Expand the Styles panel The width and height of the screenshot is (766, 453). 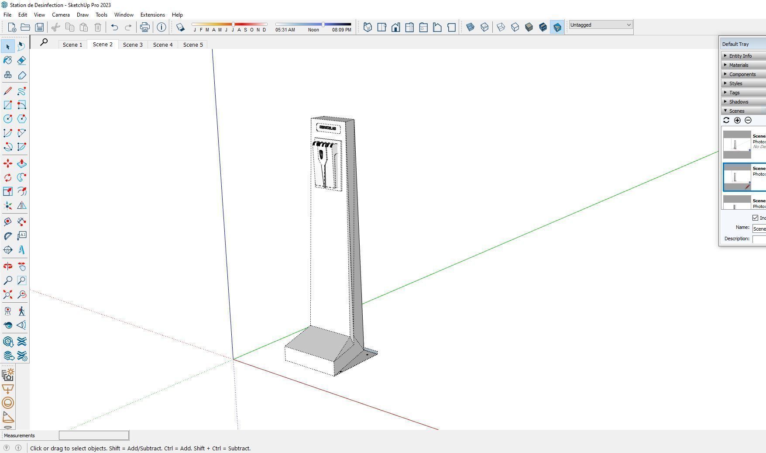(744, 83)
